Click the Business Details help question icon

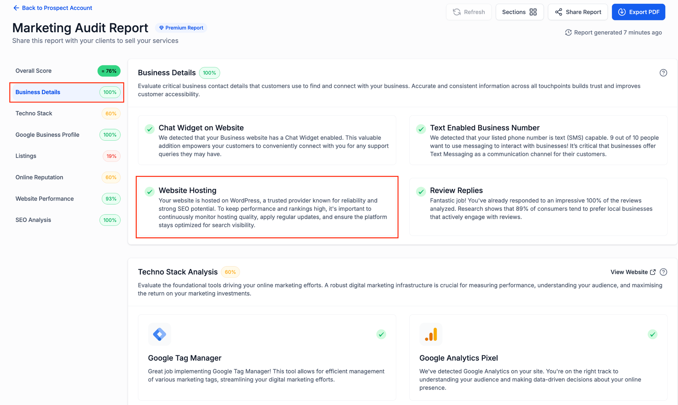(663, 73)
